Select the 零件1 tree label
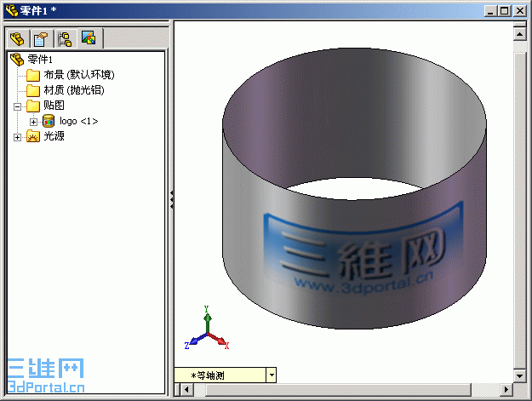The height and width of the screenshot is (401, 532). pyautogui.click(x=40, y=60)
